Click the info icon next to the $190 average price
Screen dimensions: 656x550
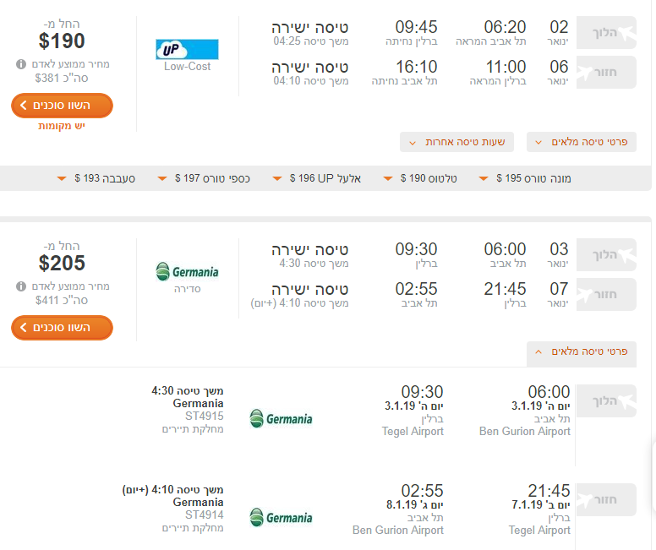[x=20, y=63]
